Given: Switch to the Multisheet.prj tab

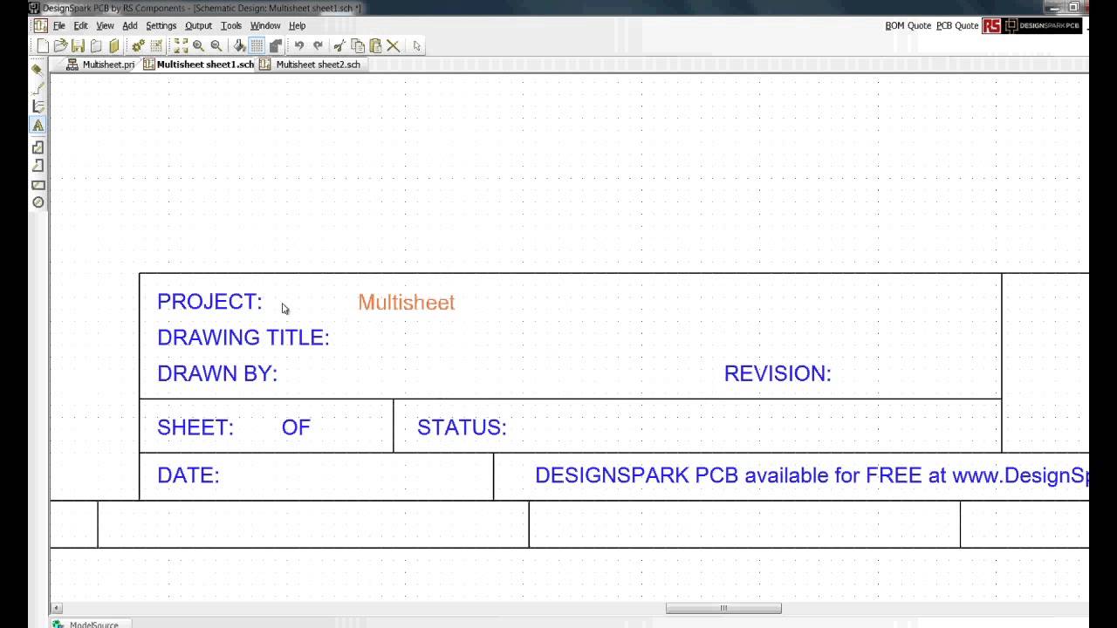Looking at the screenshot, I should click(101, 65).
